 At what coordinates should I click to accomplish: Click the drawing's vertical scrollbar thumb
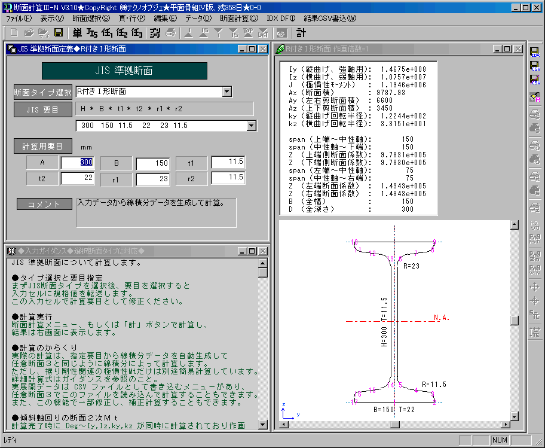(x=513, y=320)
